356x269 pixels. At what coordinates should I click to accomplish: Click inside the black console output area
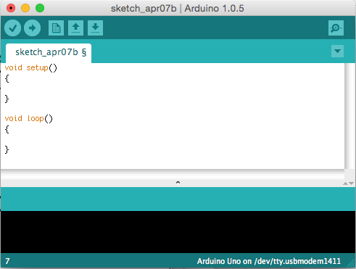click(178, 232)
